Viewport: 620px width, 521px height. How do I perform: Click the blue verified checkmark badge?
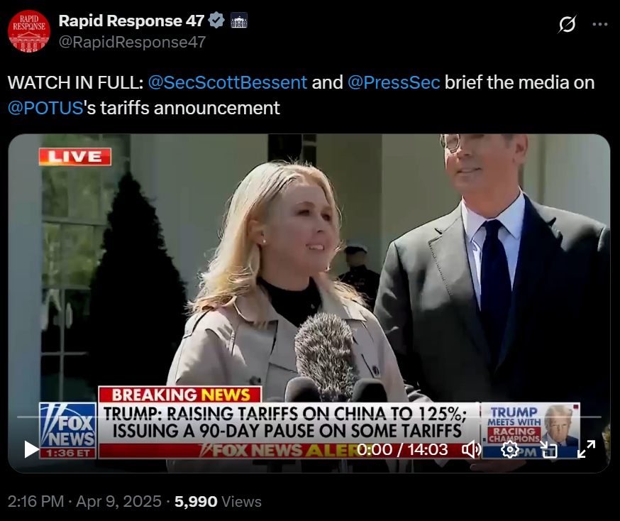click(x=216, y=20)
